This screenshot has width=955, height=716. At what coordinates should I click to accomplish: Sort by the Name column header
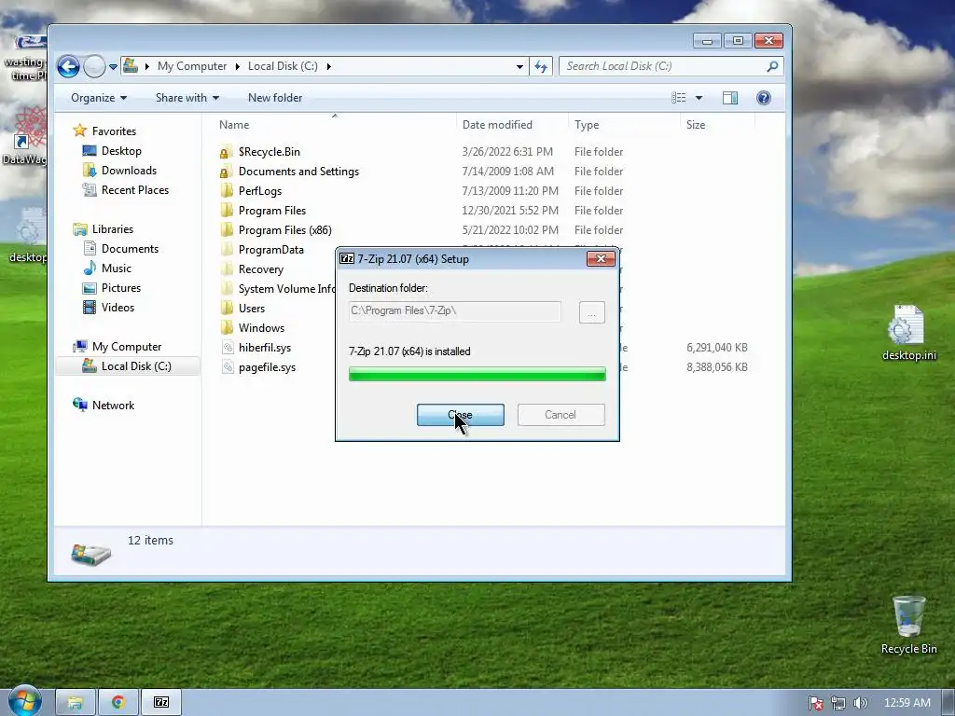(234, 125)
